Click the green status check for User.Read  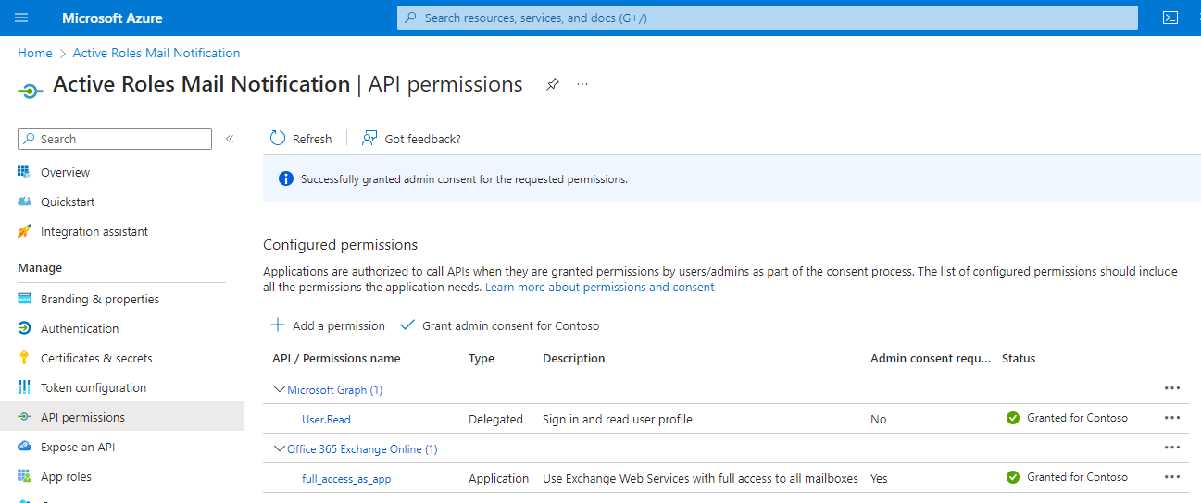(1013, 418)
